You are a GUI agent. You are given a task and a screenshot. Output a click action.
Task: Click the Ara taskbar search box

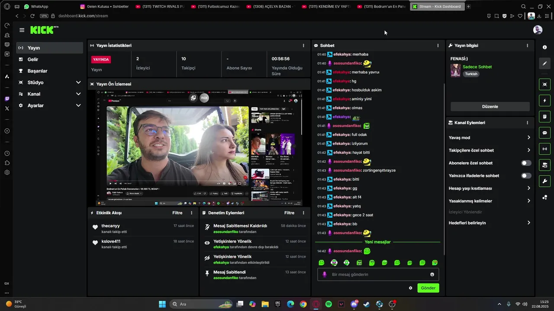click(201, 304)
